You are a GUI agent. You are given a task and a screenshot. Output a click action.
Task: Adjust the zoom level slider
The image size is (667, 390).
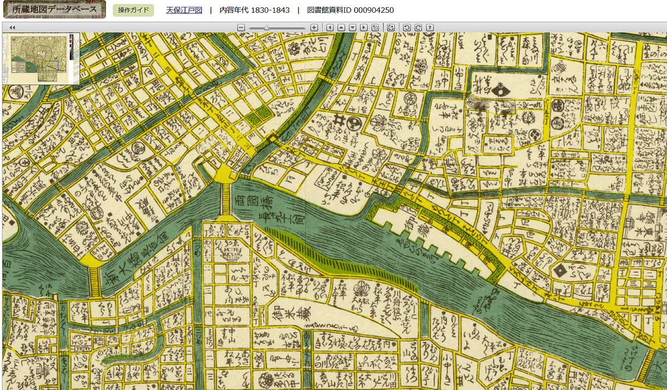(277, 27)
